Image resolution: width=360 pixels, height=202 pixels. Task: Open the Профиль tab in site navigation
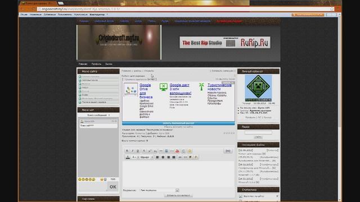(x=96, y=64)
